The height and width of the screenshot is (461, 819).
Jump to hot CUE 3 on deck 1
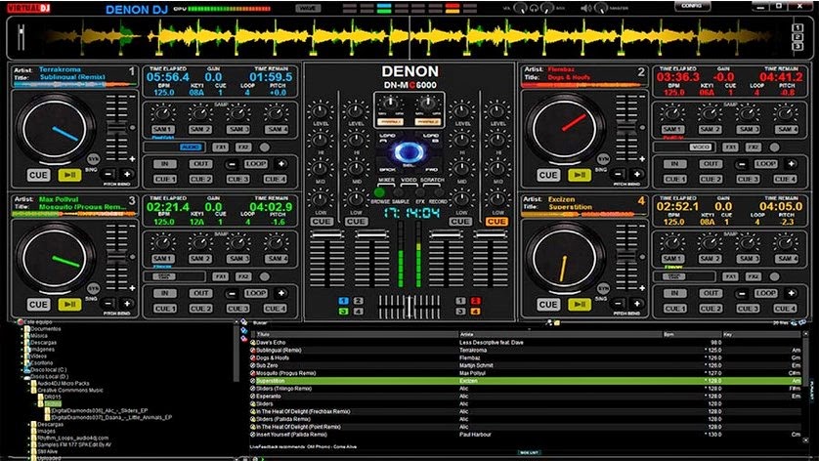click(238, 179)
